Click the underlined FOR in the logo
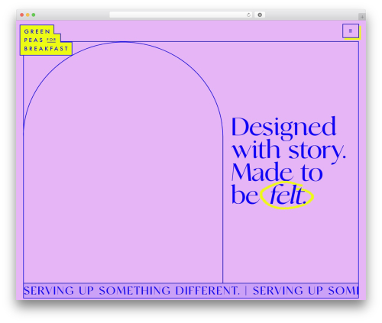This screenshot has width=382, height=323. (x=51, y=40)
